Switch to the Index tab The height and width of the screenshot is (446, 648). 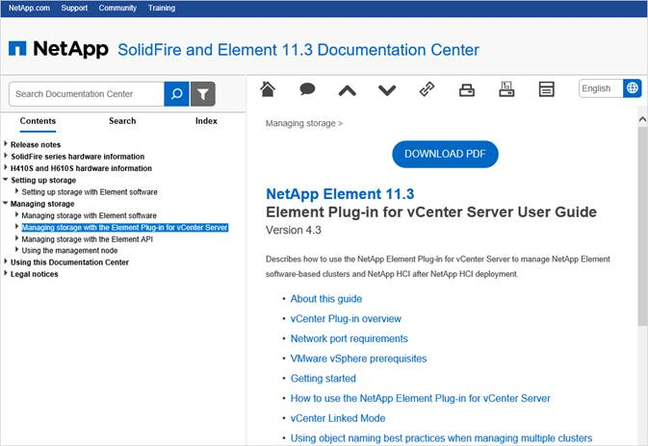click(206, 121)
